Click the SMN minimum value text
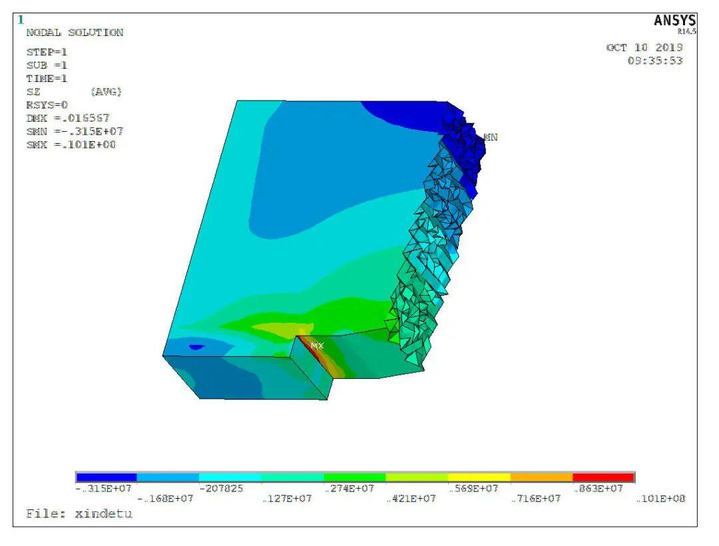 [75, 132]
